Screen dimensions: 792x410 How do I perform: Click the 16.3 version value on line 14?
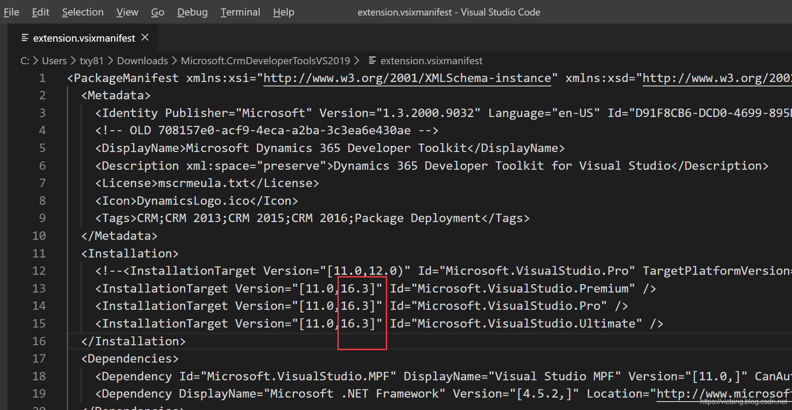point(355,306)
